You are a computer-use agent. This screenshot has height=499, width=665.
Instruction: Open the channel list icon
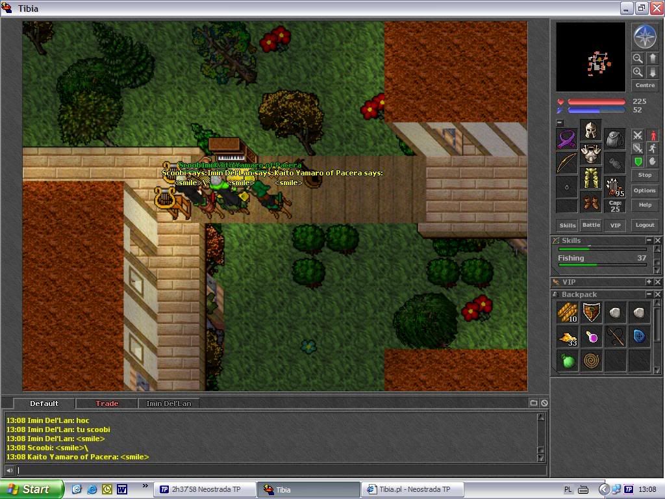point(534,403)
